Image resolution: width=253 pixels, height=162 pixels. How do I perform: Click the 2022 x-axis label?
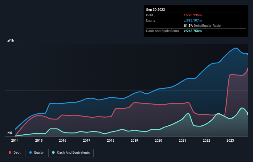pos(206,140)
